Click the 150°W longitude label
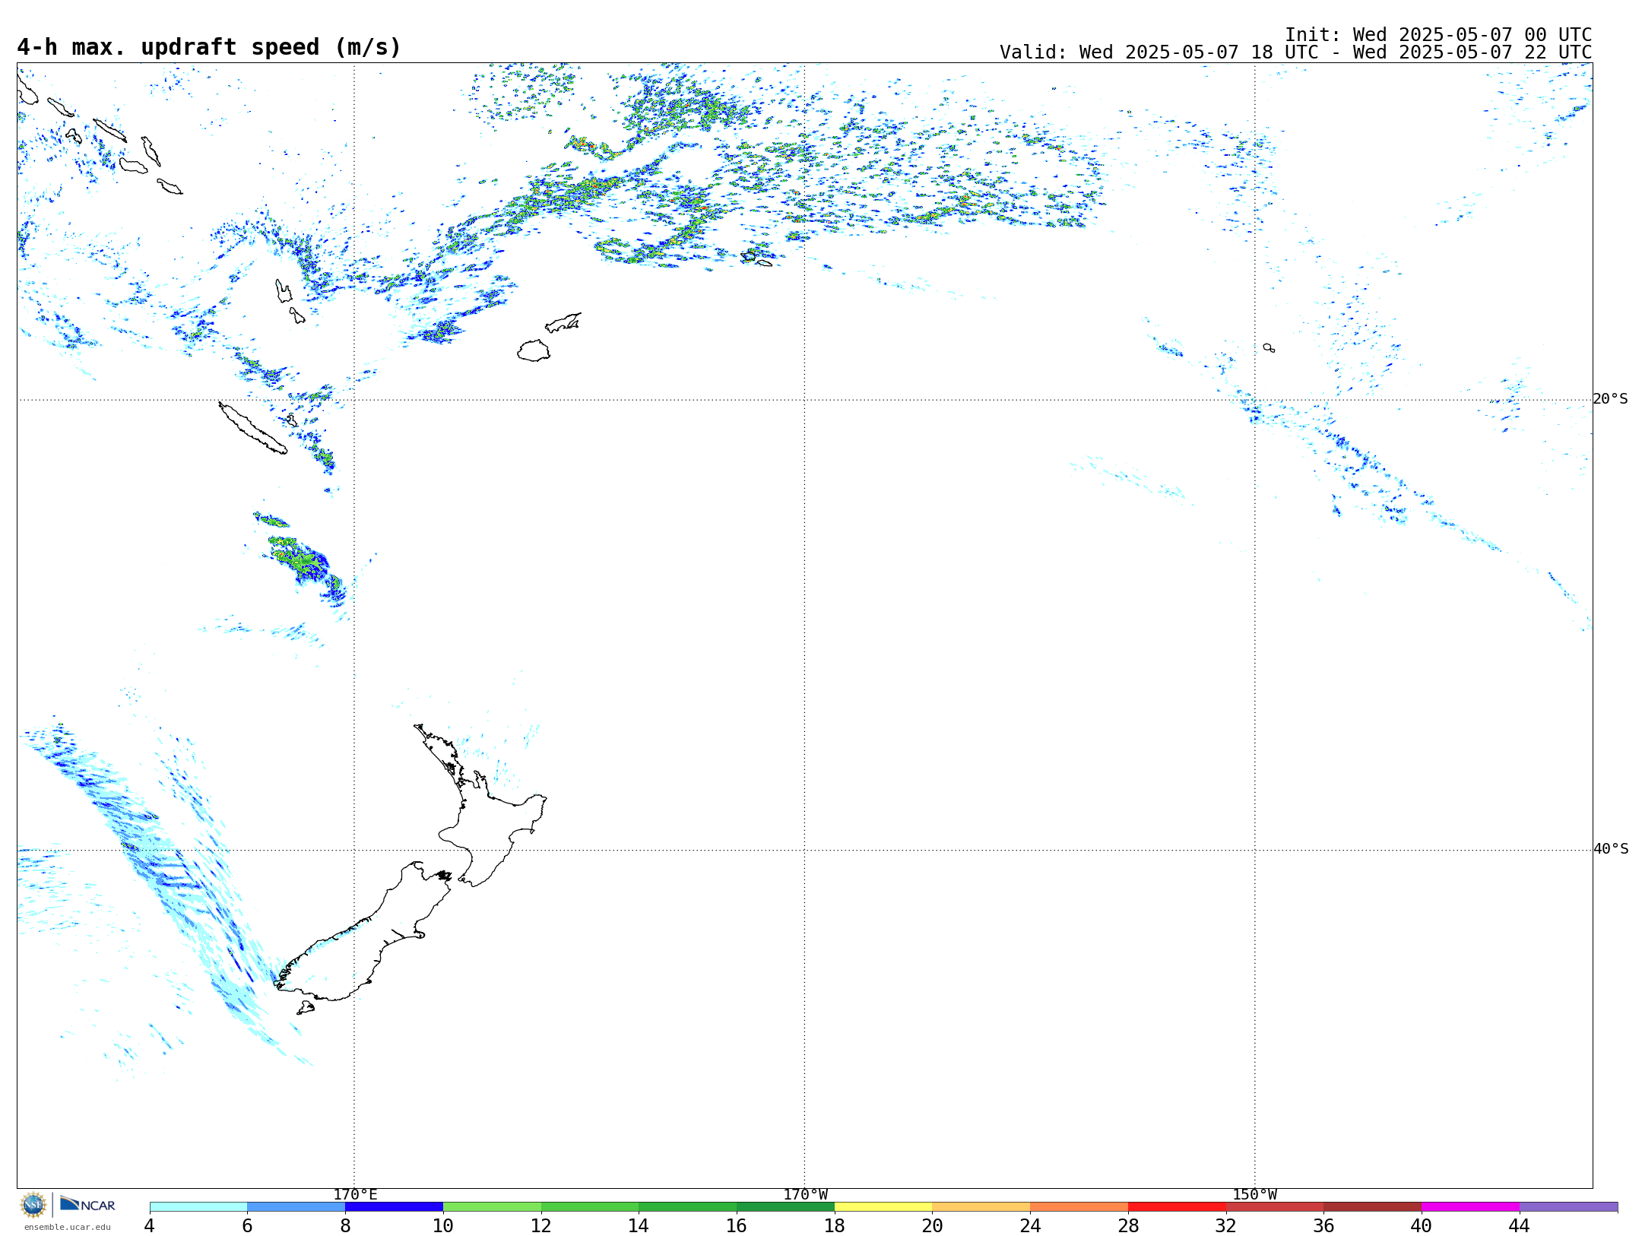The height and width of the screenshot is (1236, 1642). [x=1254, y=1194]
